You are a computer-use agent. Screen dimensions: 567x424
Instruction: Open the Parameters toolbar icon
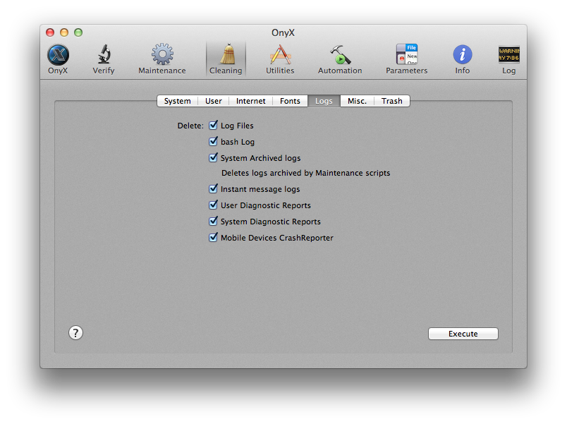click(406, 55)
